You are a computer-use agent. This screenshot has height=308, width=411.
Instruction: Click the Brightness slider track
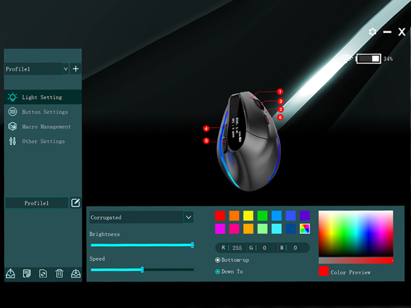141,244
